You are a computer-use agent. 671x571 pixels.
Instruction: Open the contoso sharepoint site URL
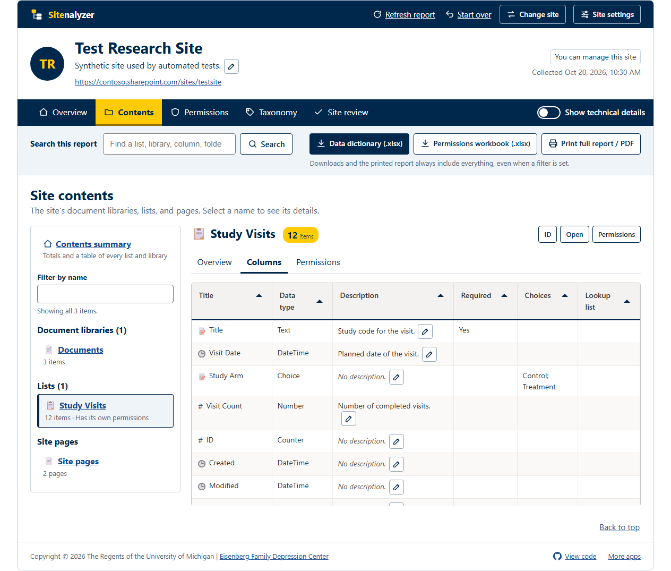tap(148, 82)
